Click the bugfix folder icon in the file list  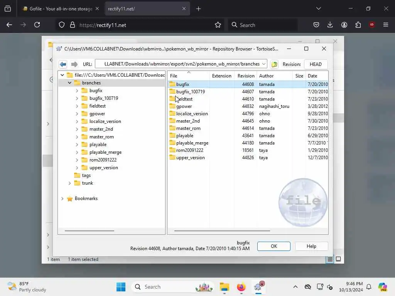[x=172, y=84]
